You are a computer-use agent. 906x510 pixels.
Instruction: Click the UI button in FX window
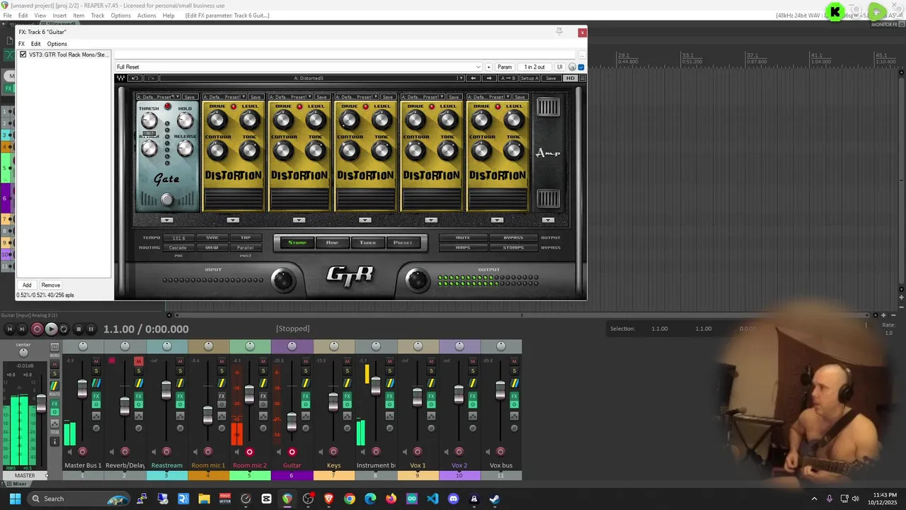[x=560, y=67]
